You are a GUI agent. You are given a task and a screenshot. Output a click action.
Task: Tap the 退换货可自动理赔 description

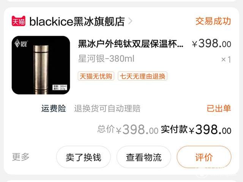pos(107,109)
